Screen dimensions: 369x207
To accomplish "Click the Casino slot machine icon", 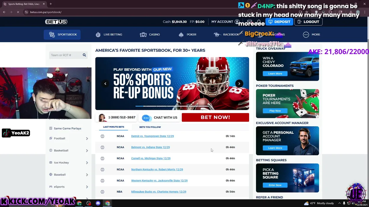I will click(143, 34).
